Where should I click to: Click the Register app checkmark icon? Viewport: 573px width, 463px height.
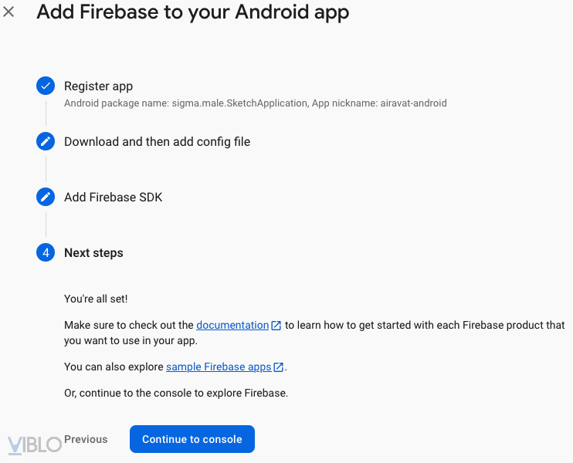click(x=46, y=86)
